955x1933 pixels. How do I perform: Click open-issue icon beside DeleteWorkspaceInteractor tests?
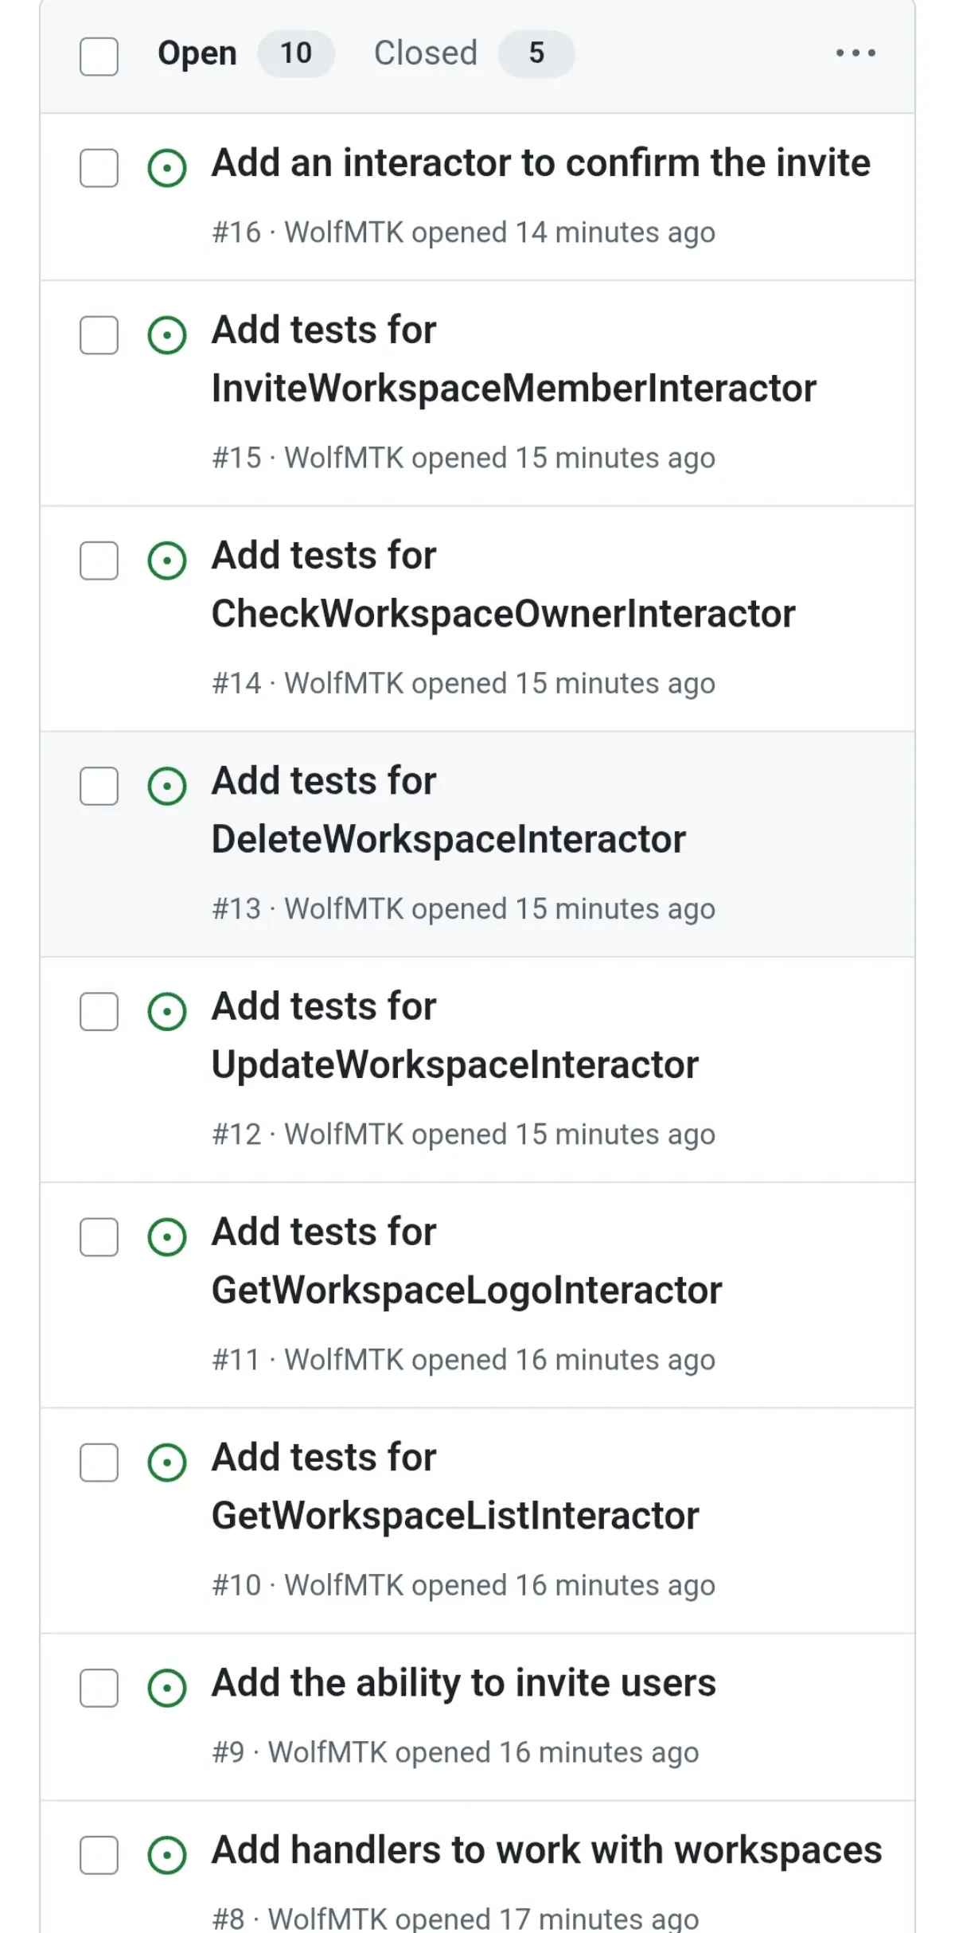tap(167, 786)
